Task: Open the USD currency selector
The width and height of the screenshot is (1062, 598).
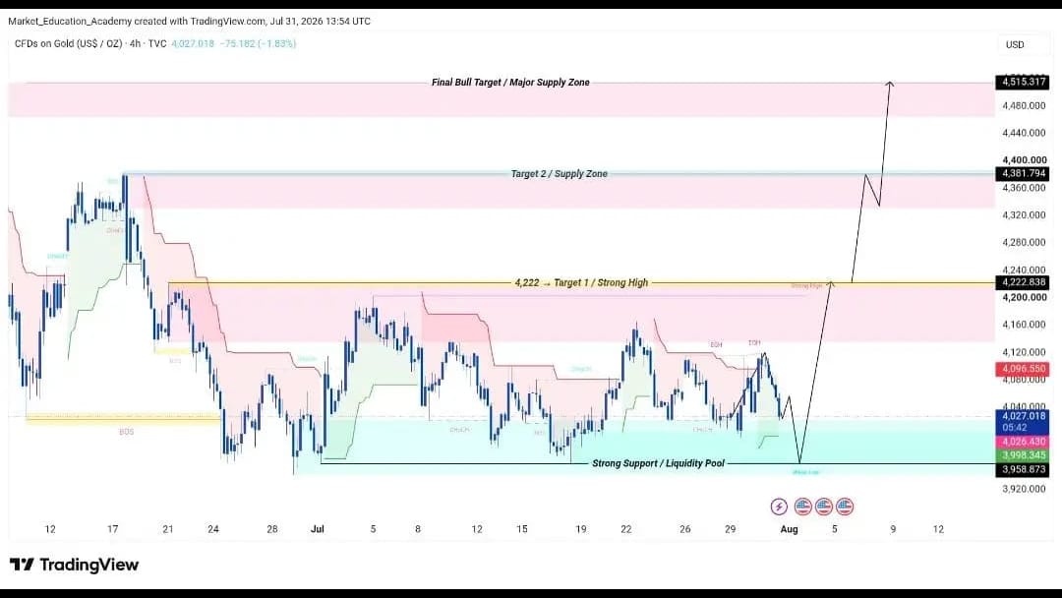Action: (1015, 44)
